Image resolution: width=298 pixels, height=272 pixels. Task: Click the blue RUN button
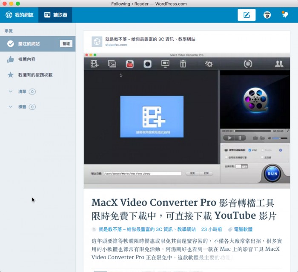(272, 174)
